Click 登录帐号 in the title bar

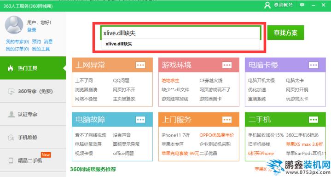[283, 5]
